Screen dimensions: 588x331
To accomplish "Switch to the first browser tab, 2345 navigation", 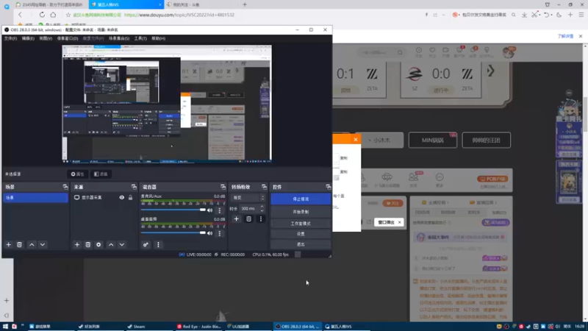I will pos(51,4).
